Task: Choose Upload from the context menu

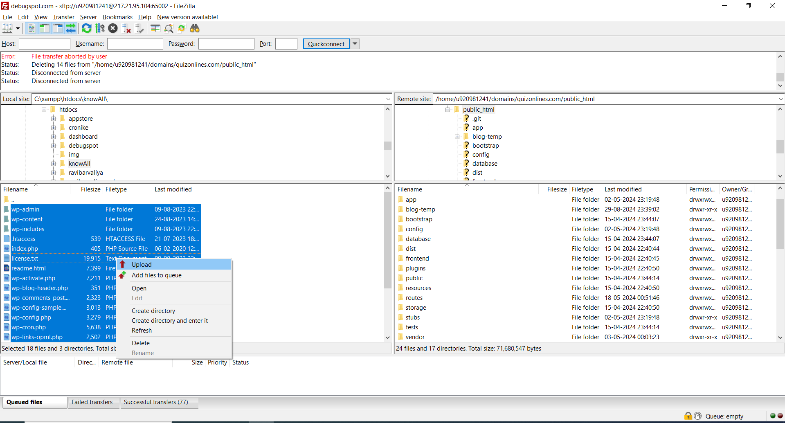Action: pyautogui.click(x=142, y=265)
